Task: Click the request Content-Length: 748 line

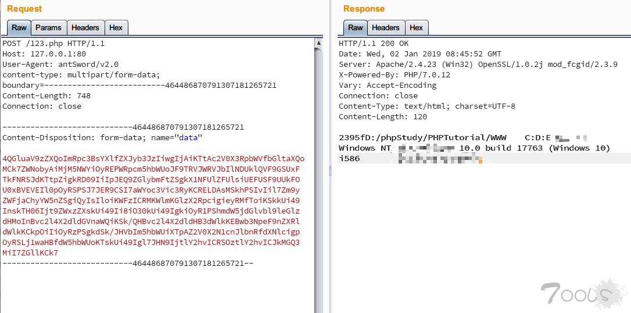Action: [46, 96]
